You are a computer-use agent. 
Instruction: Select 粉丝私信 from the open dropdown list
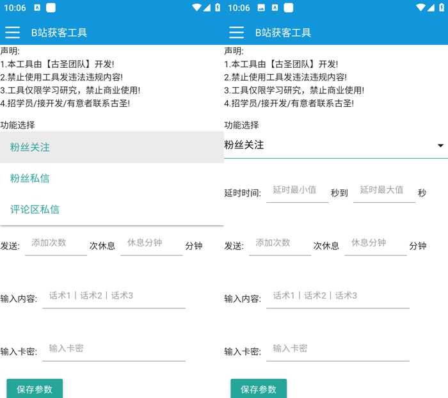(x=30, y=179)
